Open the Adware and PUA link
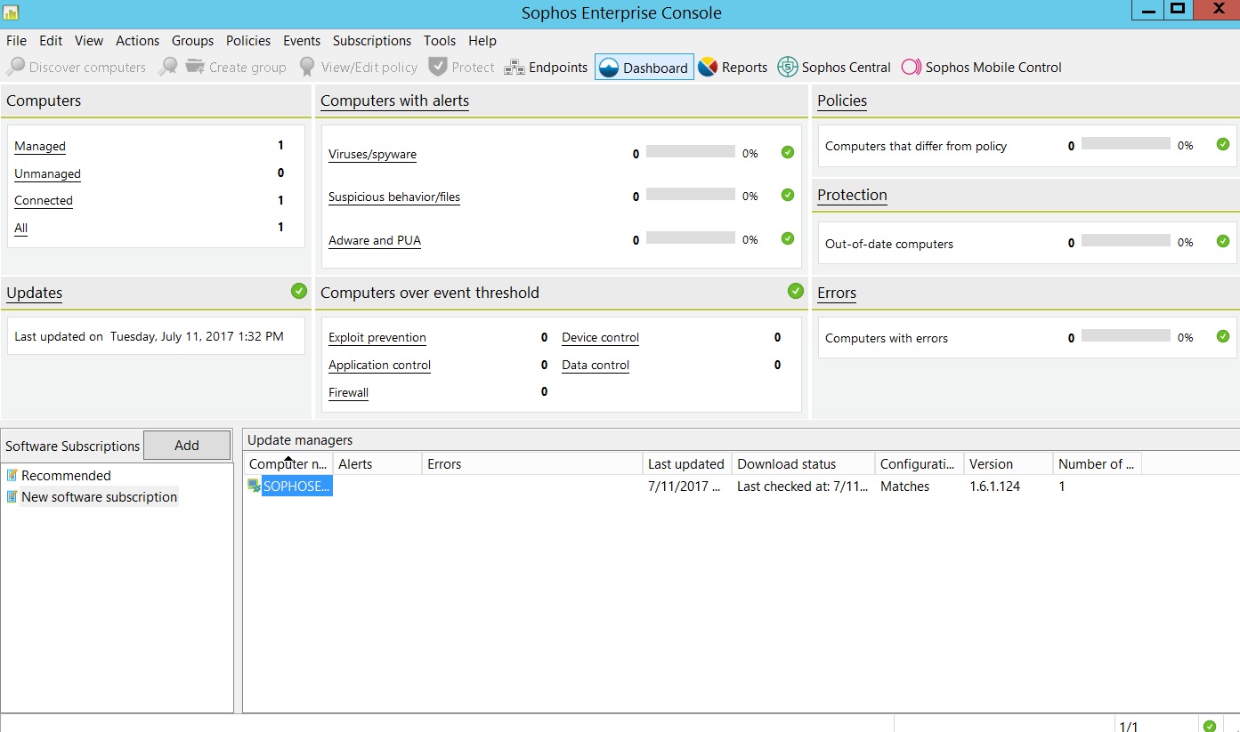Screen dimensions: 1240x732 coord(375,241)
